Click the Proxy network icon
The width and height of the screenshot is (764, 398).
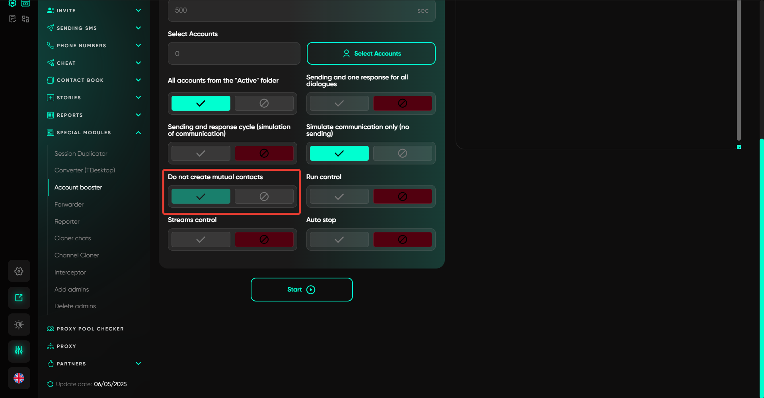51,346
